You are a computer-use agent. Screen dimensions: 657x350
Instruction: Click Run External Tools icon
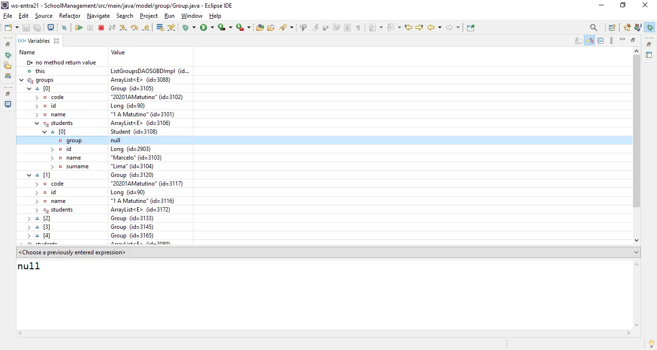[240, 27]
